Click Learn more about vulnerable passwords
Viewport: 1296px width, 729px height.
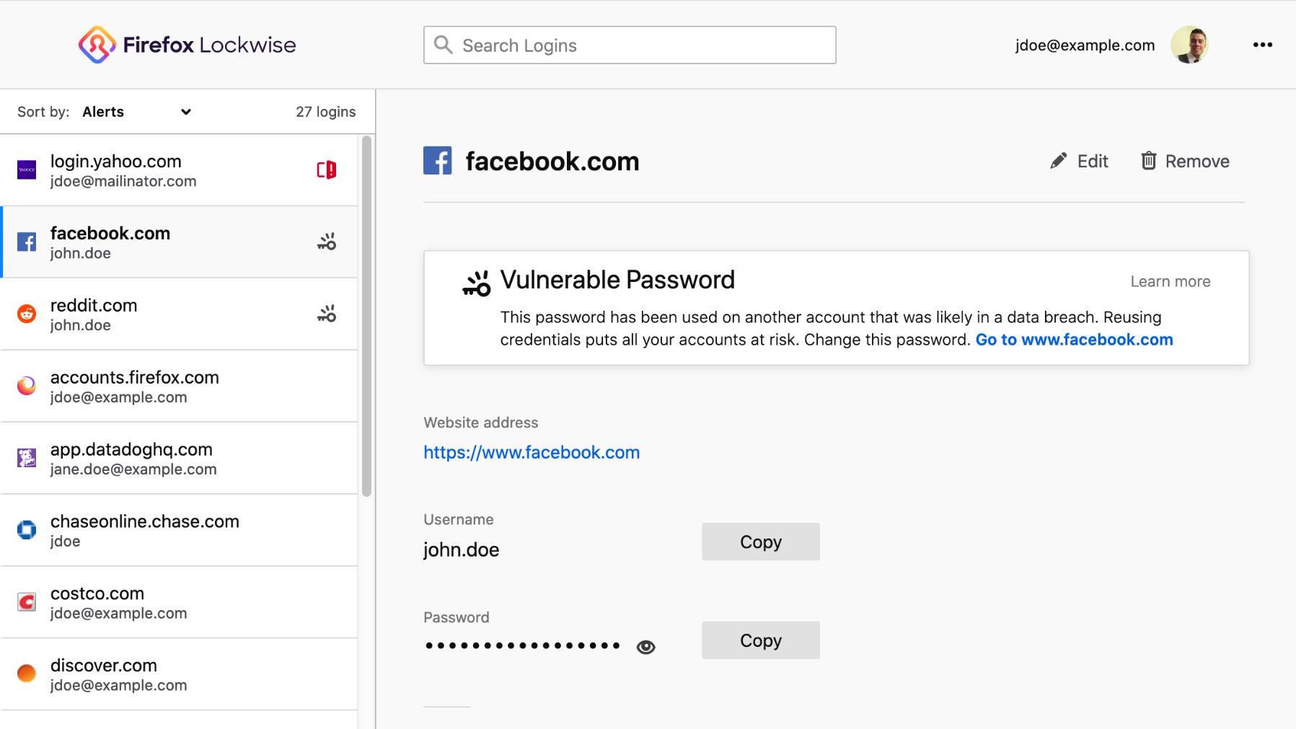[1170, 281]
